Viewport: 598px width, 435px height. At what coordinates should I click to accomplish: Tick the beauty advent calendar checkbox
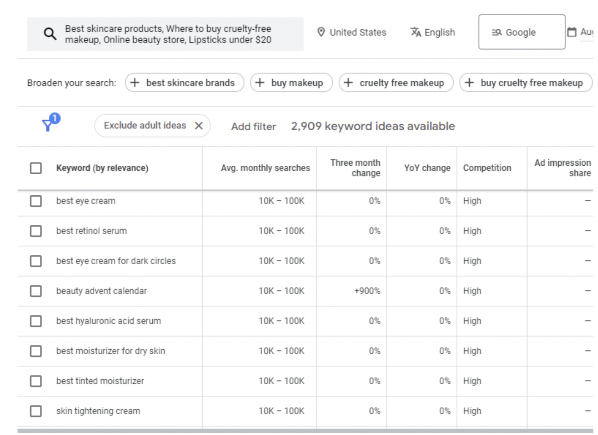[x=36, y=291]
